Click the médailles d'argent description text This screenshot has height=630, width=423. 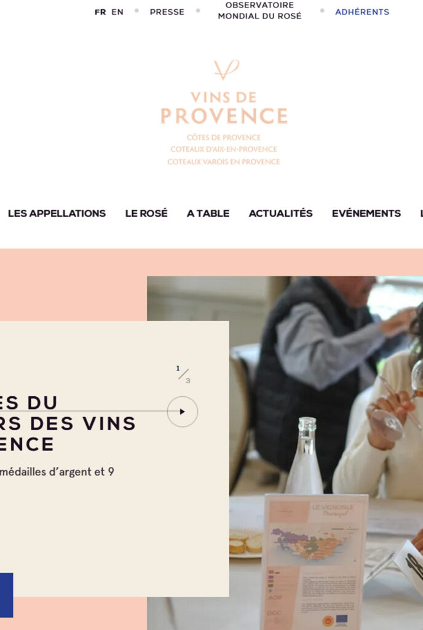tap(57, 472)
